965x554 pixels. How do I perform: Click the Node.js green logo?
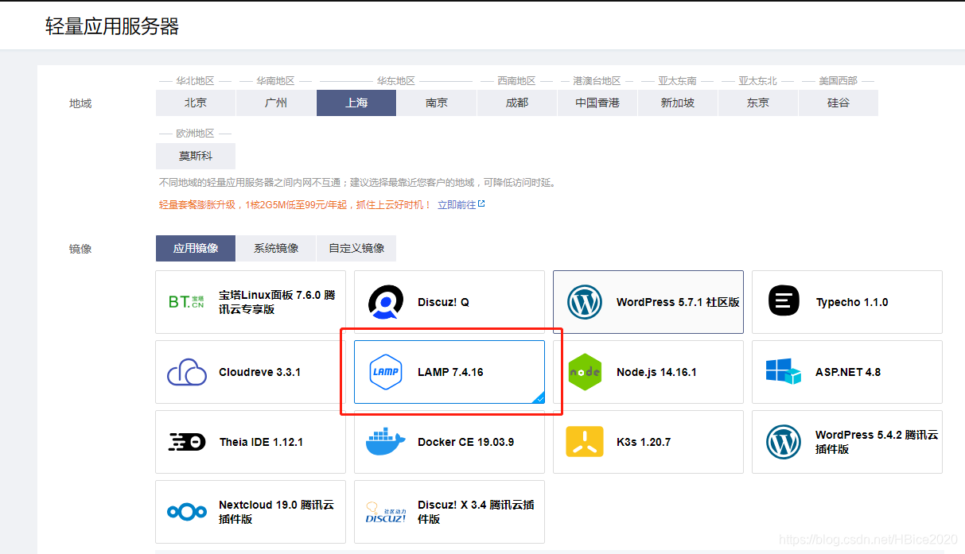(585, 372)
